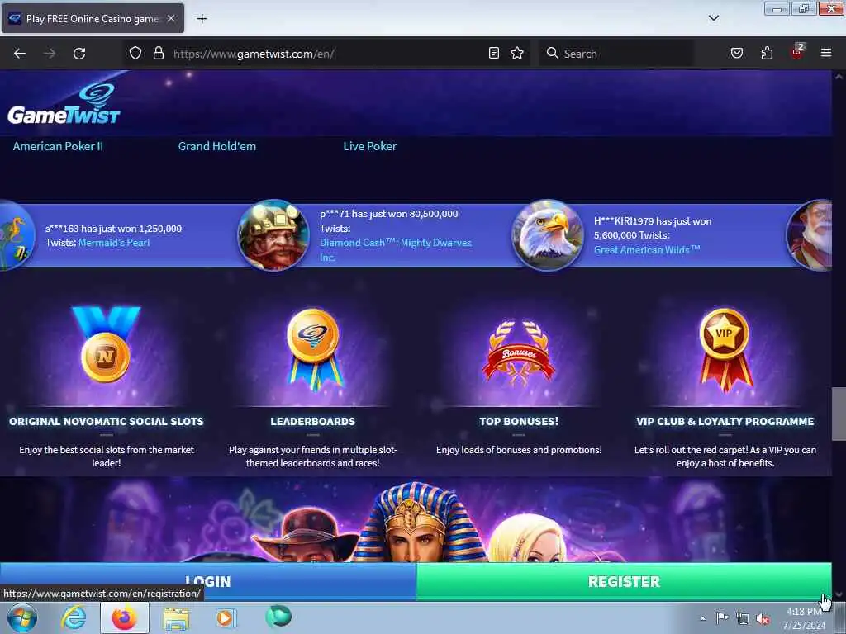Click the green REGISTER button

click(x=624, y=581)
